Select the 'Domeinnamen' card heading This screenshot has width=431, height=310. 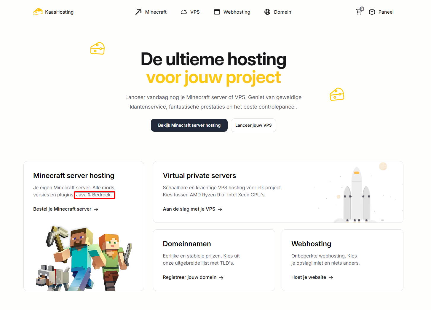[x=187, y=244]
